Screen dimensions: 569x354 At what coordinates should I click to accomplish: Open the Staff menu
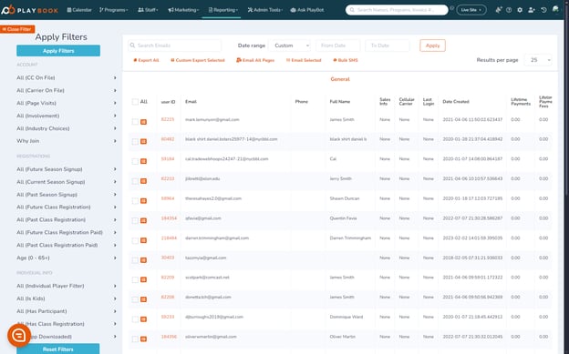point(148,10)
